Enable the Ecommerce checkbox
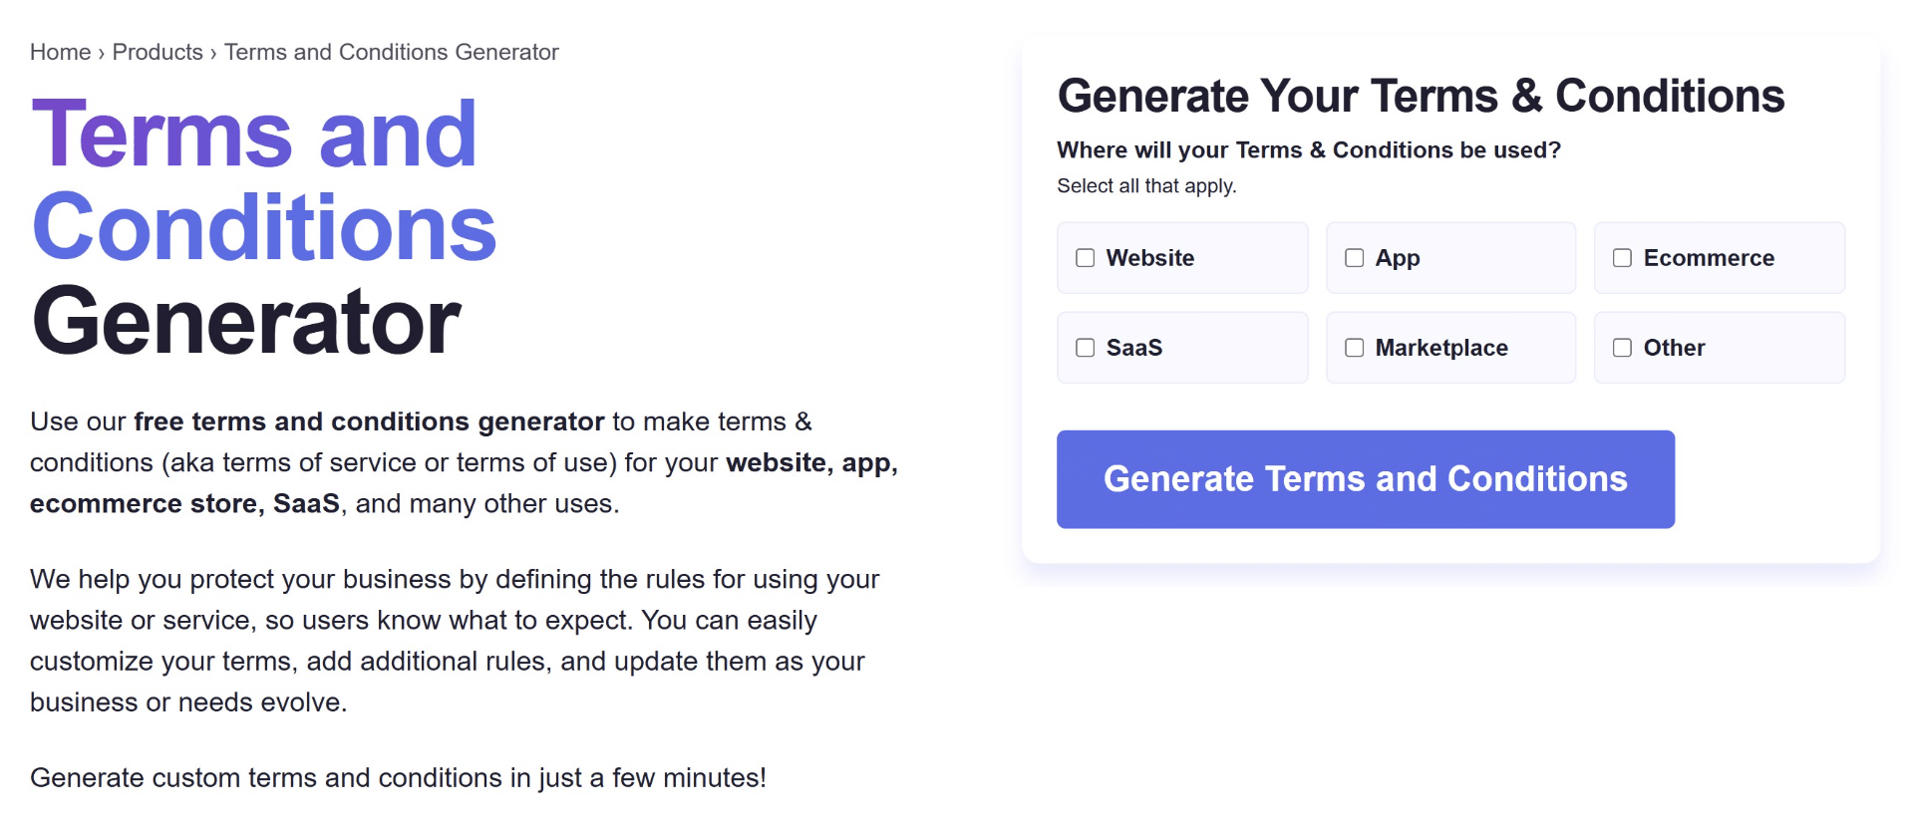 click(1623, 258)
